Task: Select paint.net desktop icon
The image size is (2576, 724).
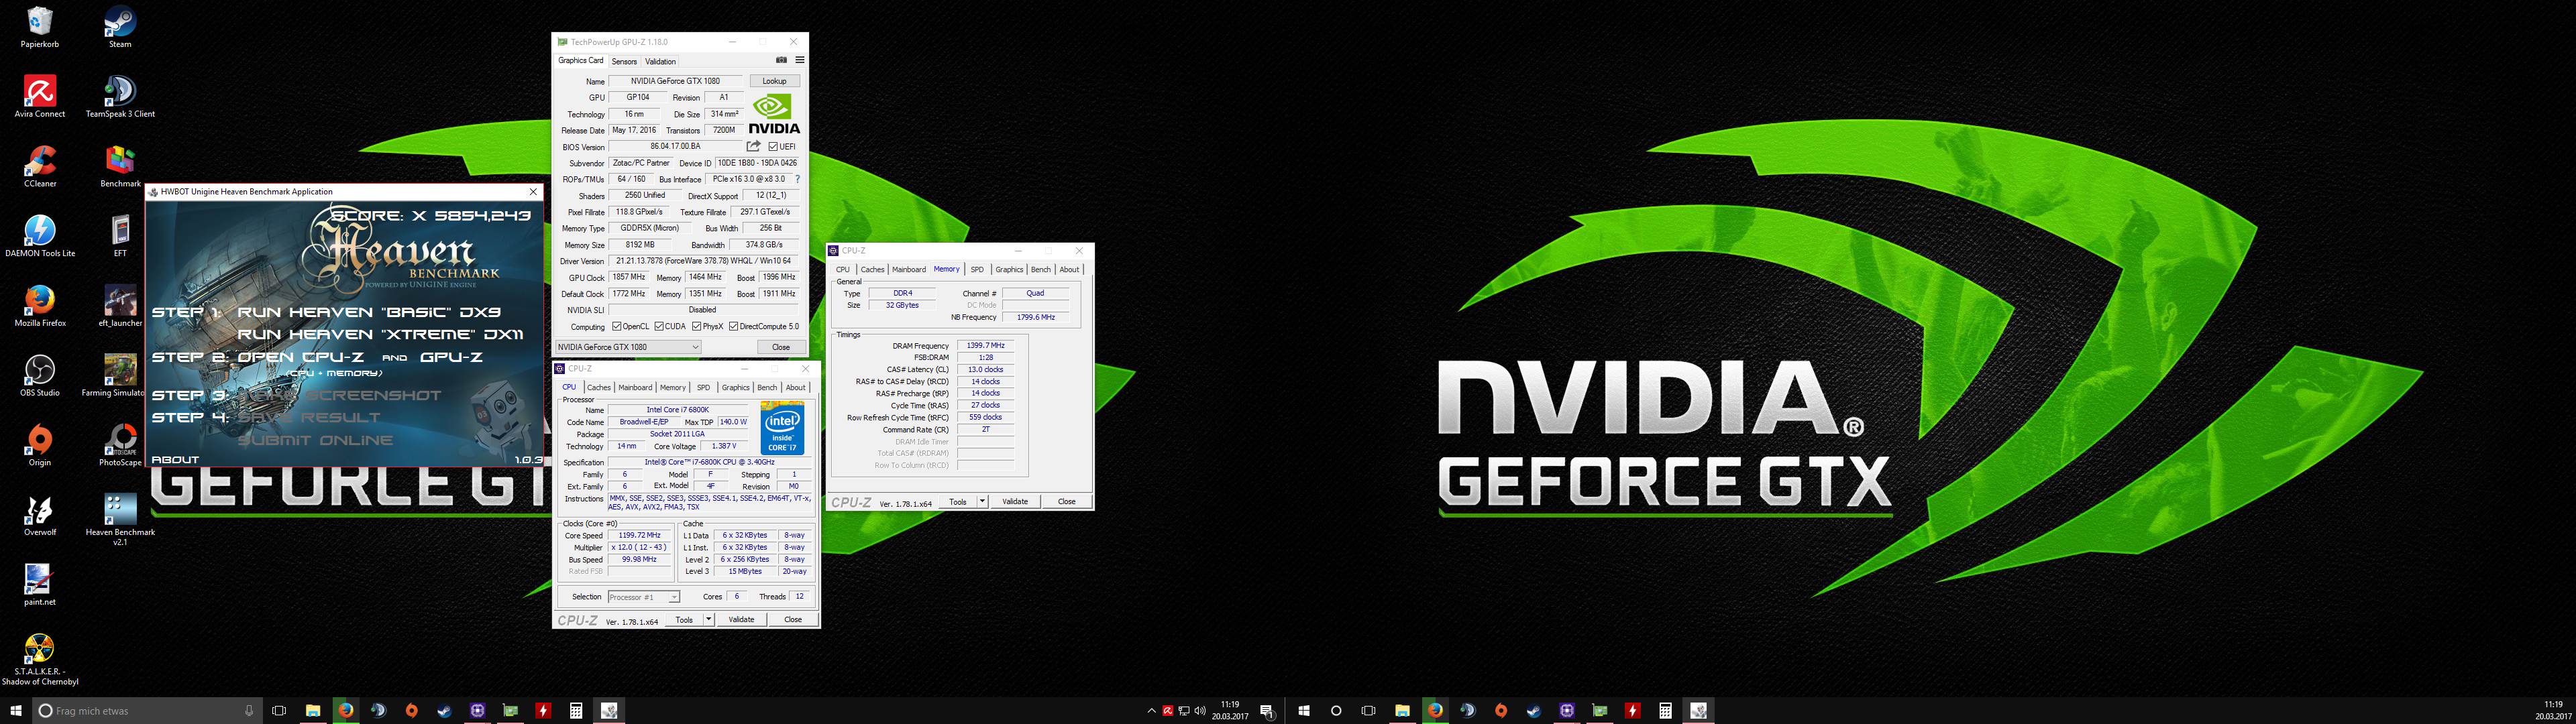Action: [40, 586]
